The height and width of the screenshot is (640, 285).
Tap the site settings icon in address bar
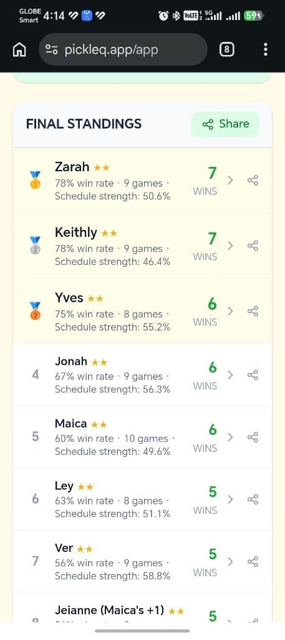click(51, 50)
